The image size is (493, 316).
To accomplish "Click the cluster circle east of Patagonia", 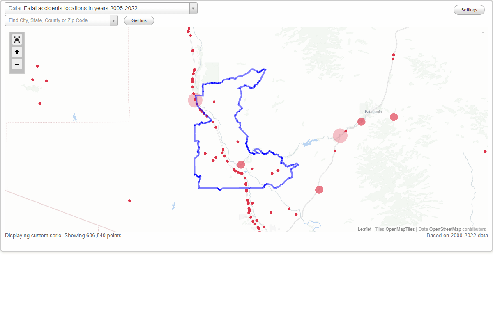I will (x=394, y=117).
